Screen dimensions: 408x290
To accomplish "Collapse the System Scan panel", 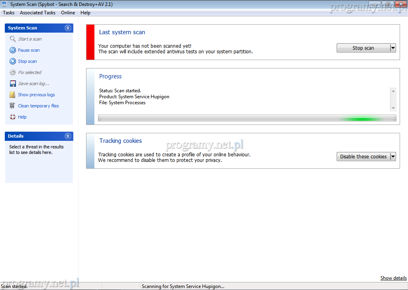I will [x=68, y=28].
